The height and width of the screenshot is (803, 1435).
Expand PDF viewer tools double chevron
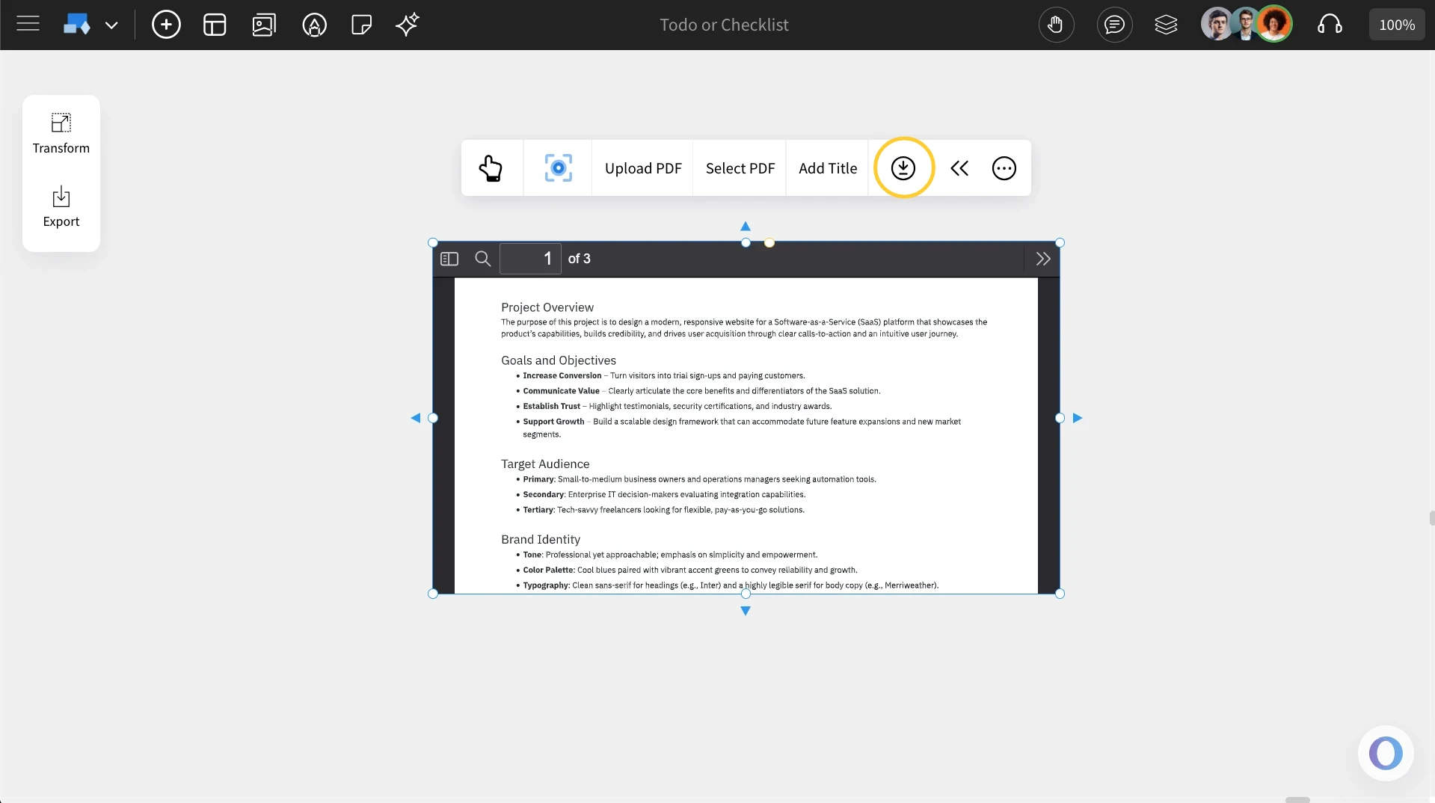pyautogui.click(x=1043, y=259)
